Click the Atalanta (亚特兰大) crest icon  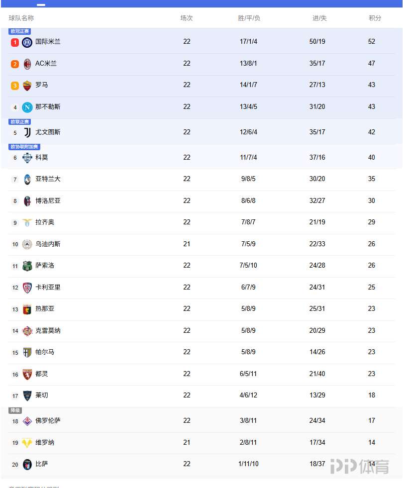coord(27,179)
